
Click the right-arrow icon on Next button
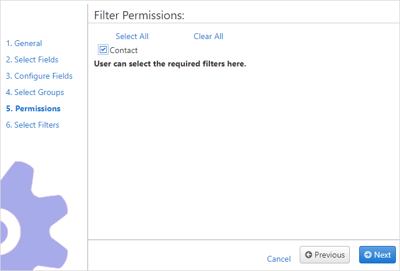click(x=367, y=255)
